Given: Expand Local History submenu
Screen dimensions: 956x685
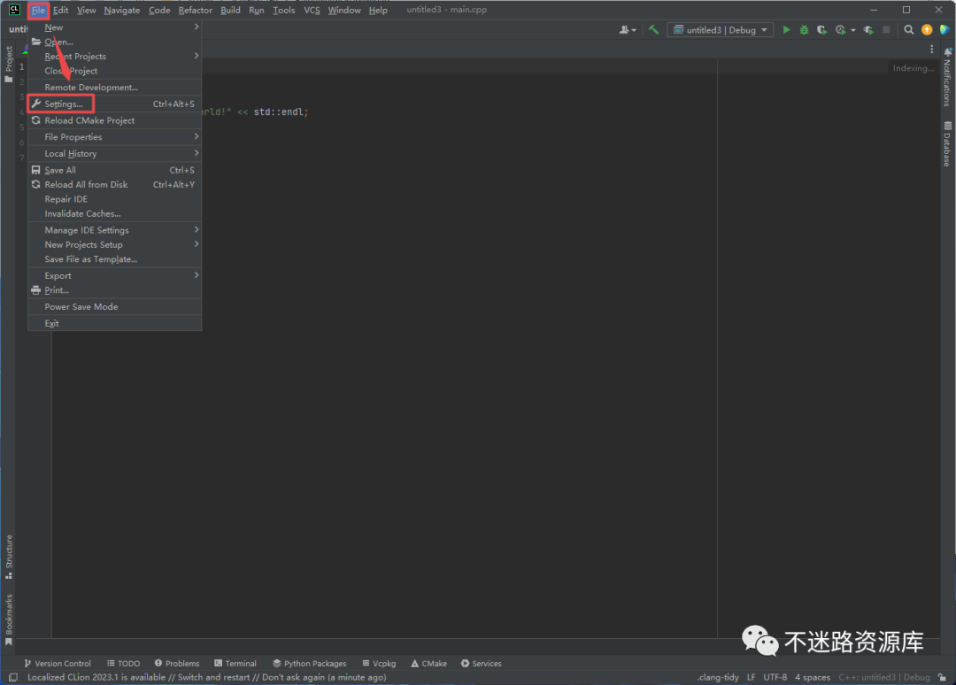Looking at the screenshot, I should click(114, 153).
